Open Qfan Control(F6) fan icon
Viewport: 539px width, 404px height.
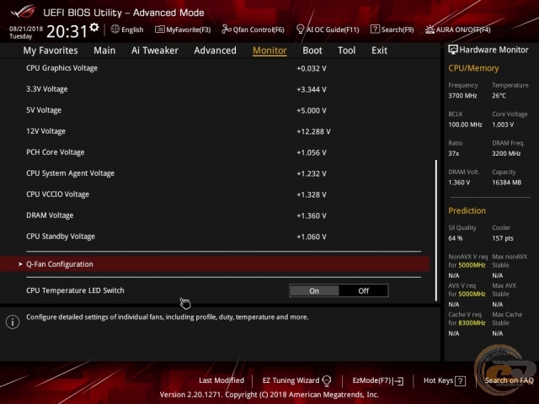pos(227,29)
